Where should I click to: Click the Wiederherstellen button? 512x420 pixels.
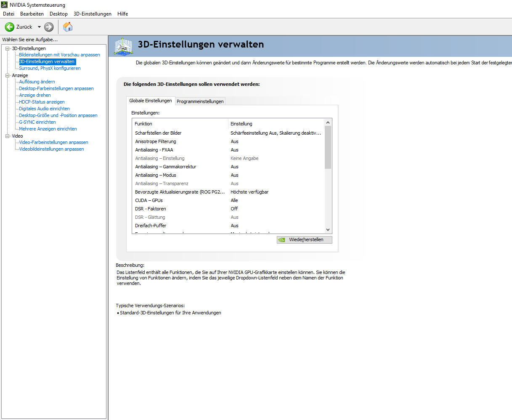[x=305, y=239]
